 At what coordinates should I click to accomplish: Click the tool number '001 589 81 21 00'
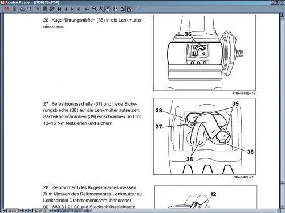click(61, 207)
